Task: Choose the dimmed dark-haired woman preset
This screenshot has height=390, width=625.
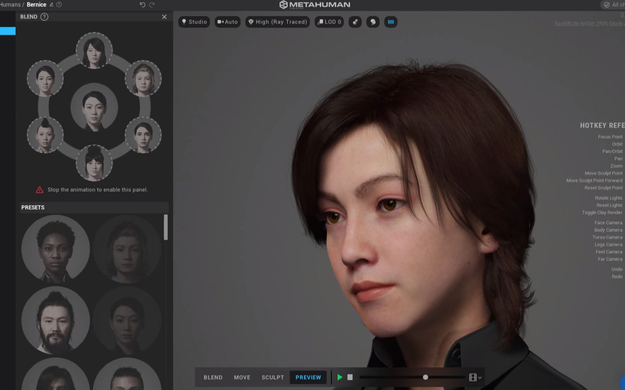Action: 127,320
